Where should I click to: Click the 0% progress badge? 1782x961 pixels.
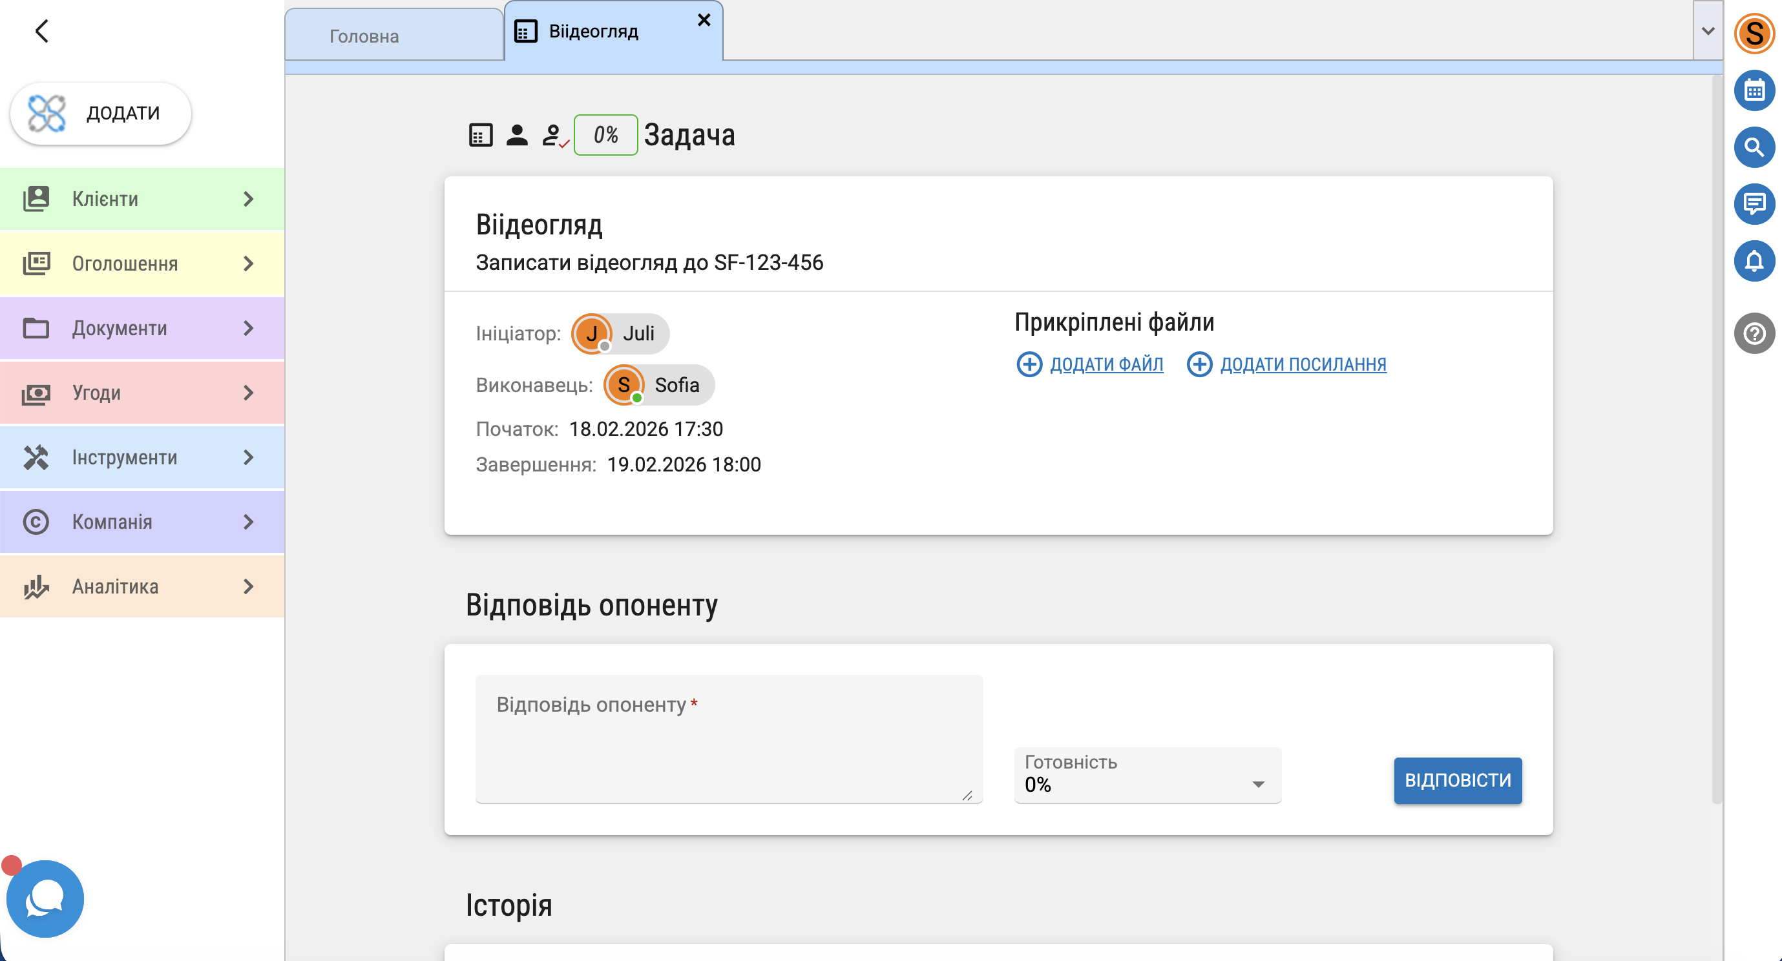point(605,135)
